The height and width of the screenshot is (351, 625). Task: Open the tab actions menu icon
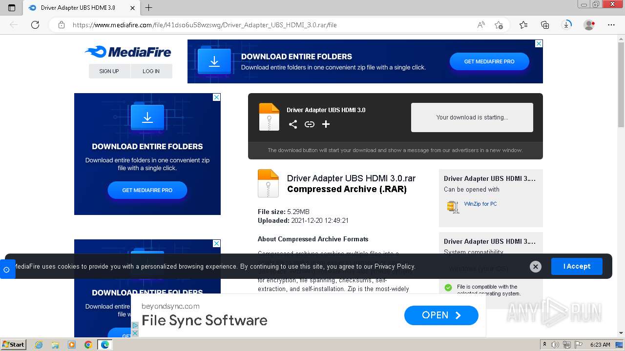pyautogui.click(x=12, y=8)
